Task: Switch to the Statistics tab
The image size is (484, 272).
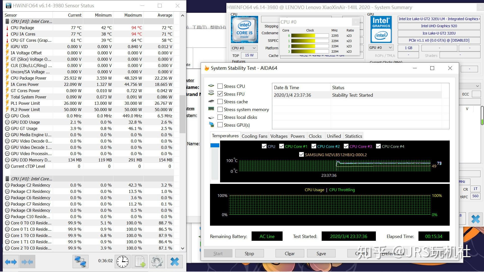Action: click(353, 136)
